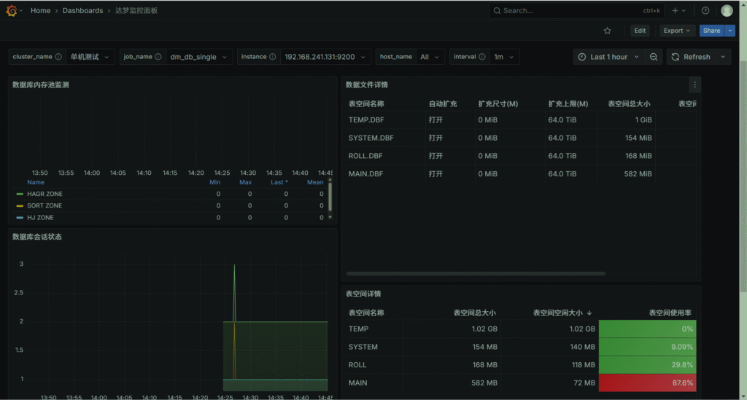Open the job_name dm_db_single dropdown
Viewport: 747px width, 400px height.
coord(198,57)
